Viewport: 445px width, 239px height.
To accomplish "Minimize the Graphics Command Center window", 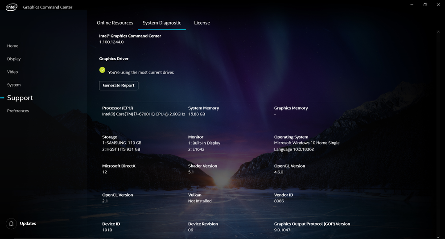I will [412, 5].
